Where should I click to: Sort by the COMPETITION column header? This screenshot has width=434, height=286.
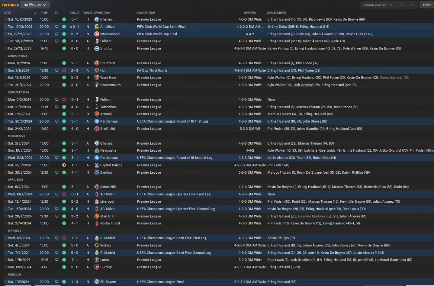[146, 13]
